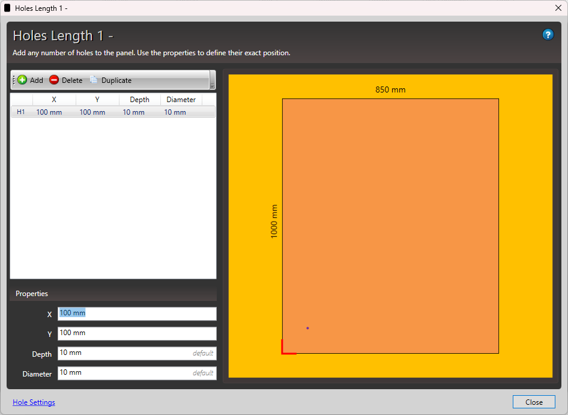The image size is (568, 415).
Task: Focus the Diameter properties input field
Action: tap(137, 374)
